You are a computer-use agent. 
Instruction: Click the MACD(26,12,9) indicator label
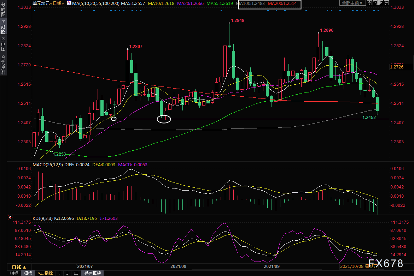click(48, 164)
